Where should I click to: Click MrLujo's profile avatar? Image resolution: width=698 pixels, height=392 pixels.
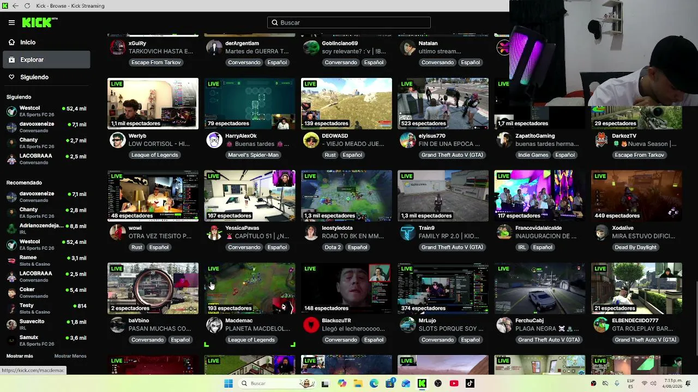pyautogui.click(x=407, y=325)
